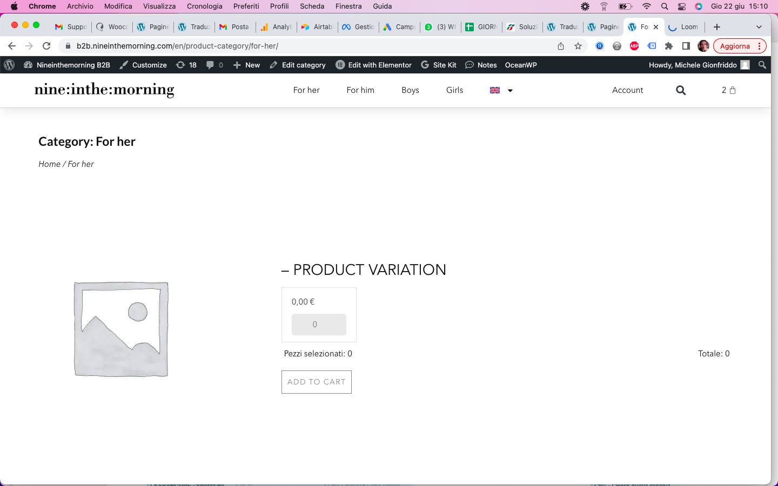Toggle the Chrome side panel
Viewport: 778px width, 486px height.
tap(686, 46)
